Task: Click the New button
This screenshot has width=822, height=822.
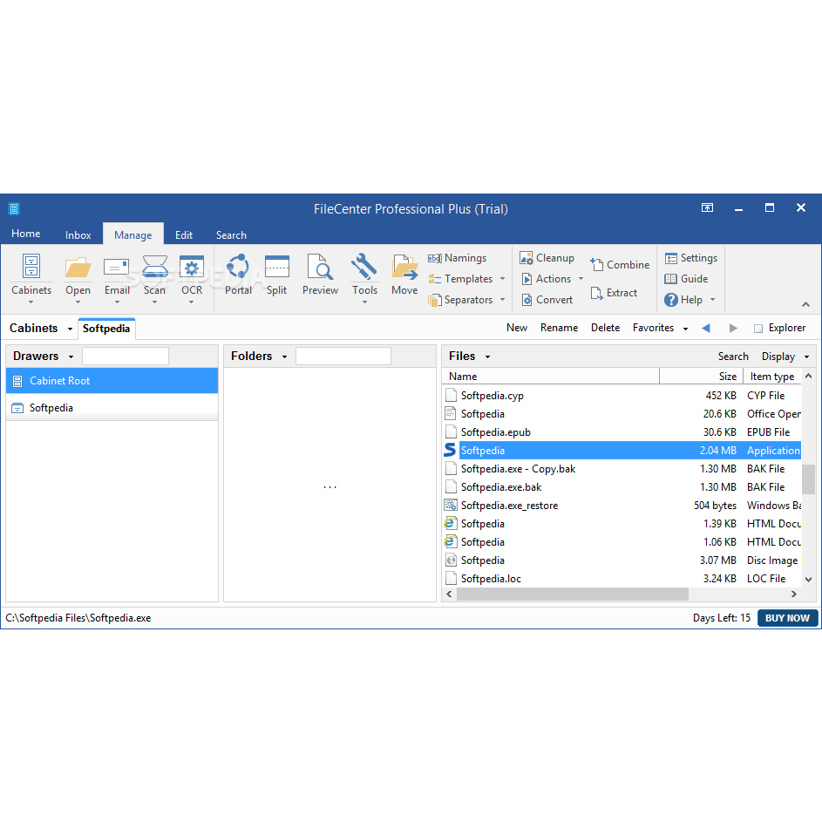Action: [517, 328]
